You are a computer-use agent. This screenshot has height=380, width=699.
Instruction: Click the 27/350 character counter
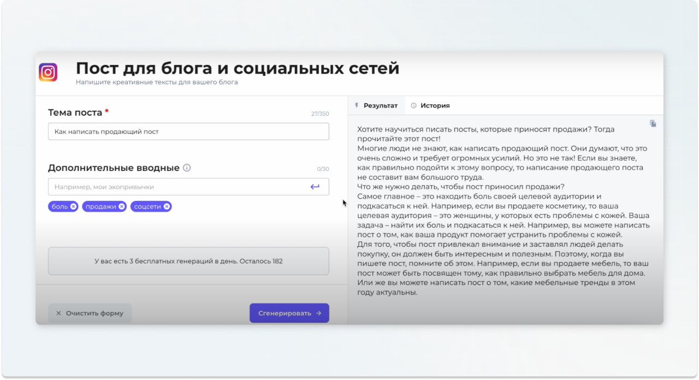point(319,114)
